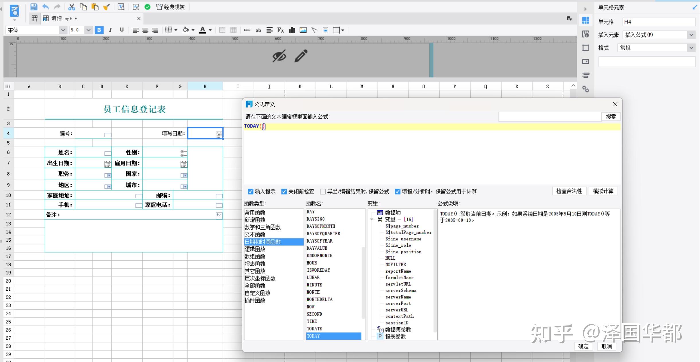Undo the last action

(x=46, y=7)
